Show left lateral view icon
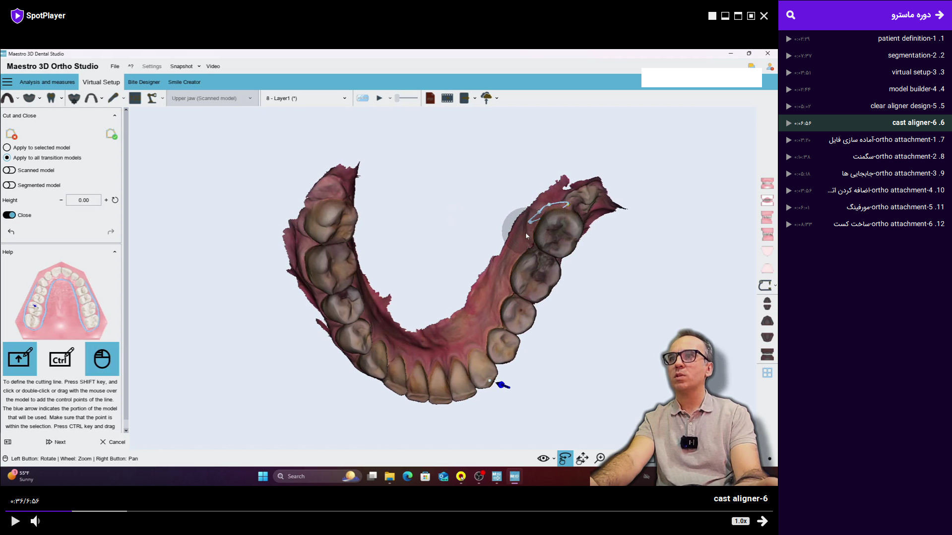Image resolution: width=952 pixels, height=535 pixels. (x=767, y=234)
